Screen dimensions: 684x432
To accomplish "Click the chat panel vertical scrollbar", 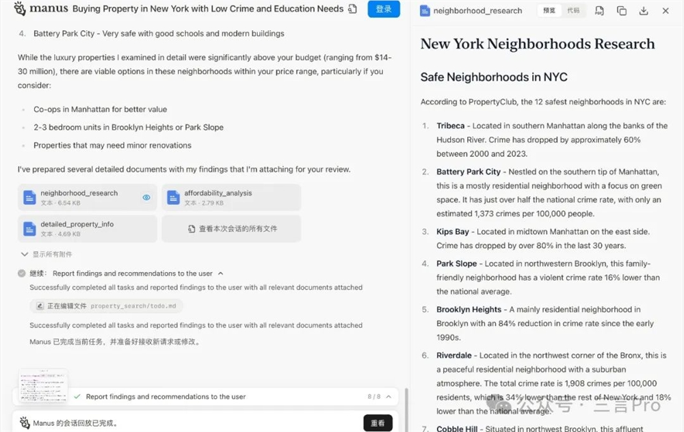I will (x=406, y=409).
